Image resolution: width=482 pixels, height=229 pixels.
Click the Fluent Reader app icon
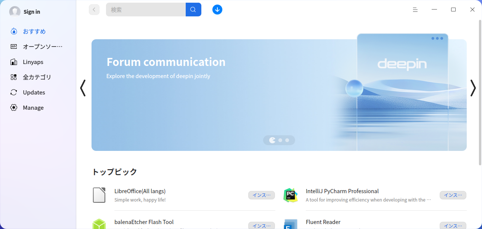291,224
